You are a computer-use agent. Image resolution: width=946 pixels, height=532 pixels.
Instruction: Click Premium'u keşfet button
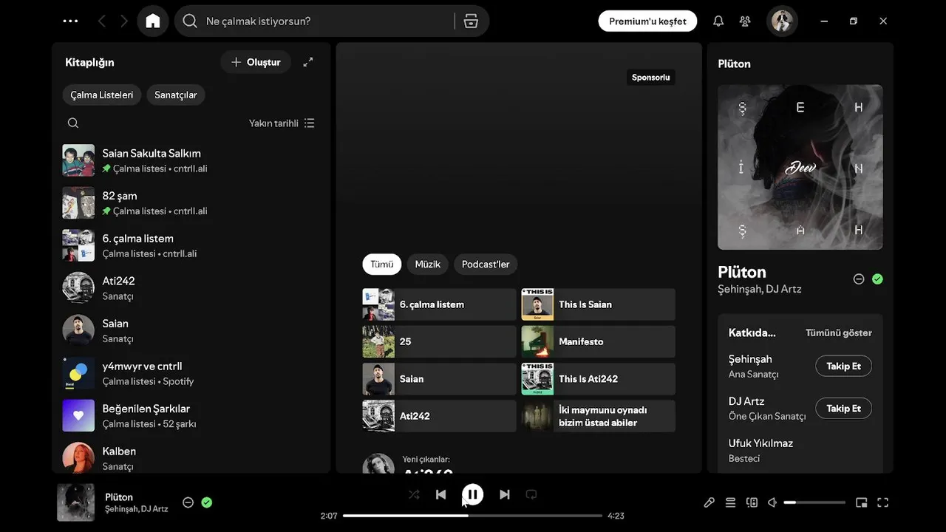point(647,21)
